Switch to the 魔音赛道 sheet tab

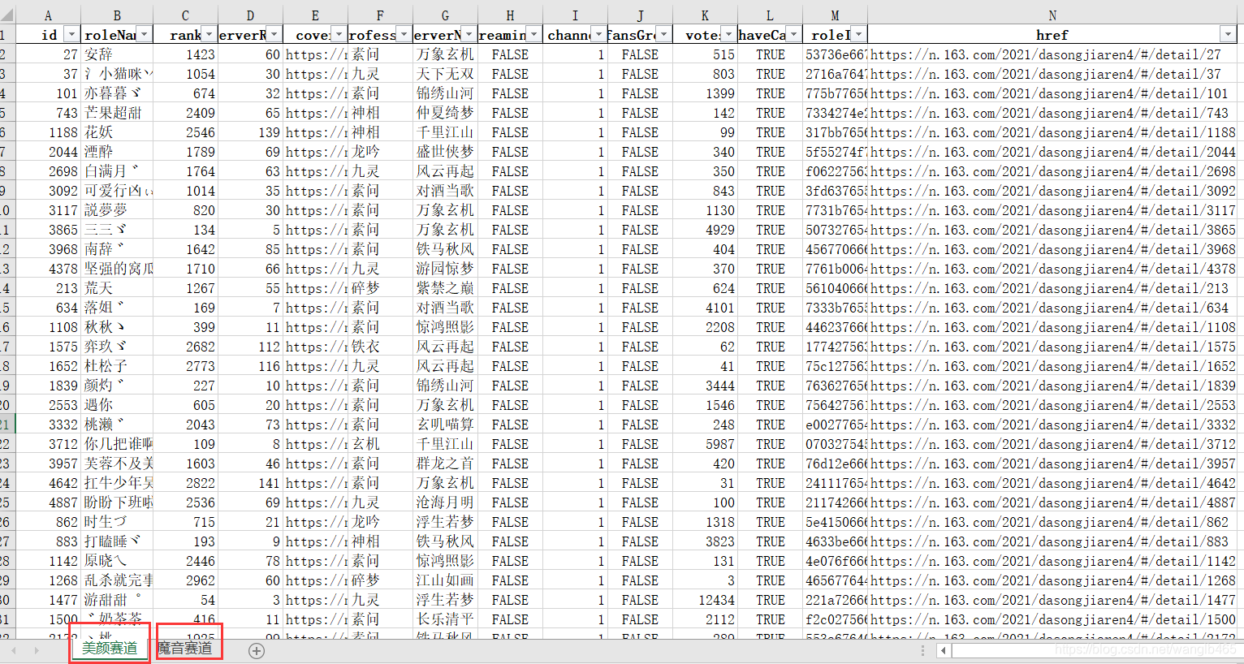pos(185,648)
